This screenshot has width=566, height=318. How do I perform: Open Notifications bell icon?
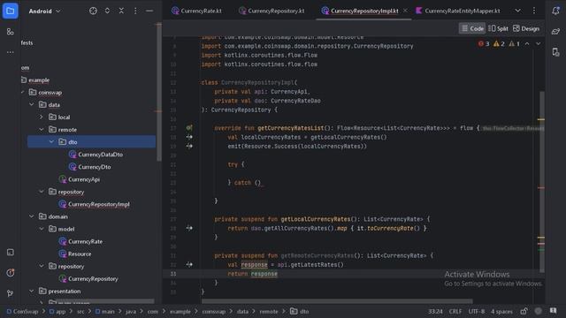pos(555,11)
